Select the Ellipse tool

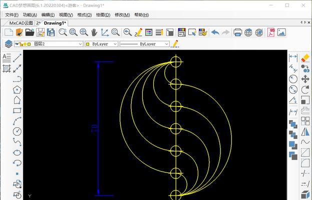[x=17, y=152]
